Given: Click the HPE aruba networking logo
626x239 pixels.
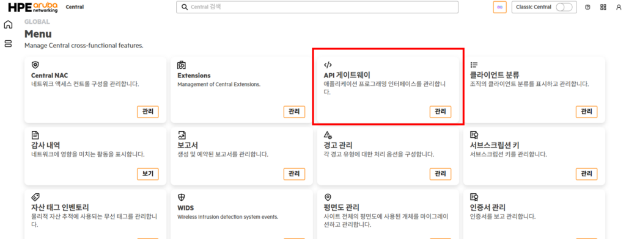Looking at the screenshot, I should (x=33, y=7).
